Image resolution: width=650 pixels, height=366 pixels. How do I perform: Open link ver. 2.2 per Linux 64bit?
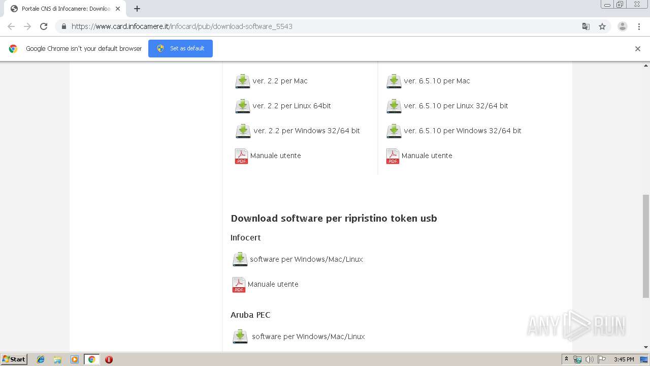click(x=291, y=106)
